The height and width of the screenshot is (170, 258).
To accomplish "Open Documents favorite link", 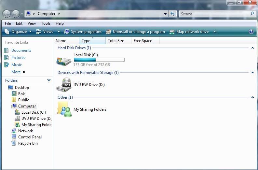I will 21,50.
